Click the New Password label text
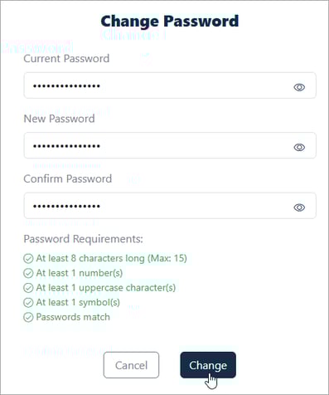 (59, 119)
